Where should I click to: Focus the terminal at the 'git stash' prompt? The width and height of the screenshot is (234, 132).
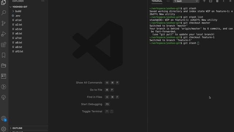pos(174,43)
